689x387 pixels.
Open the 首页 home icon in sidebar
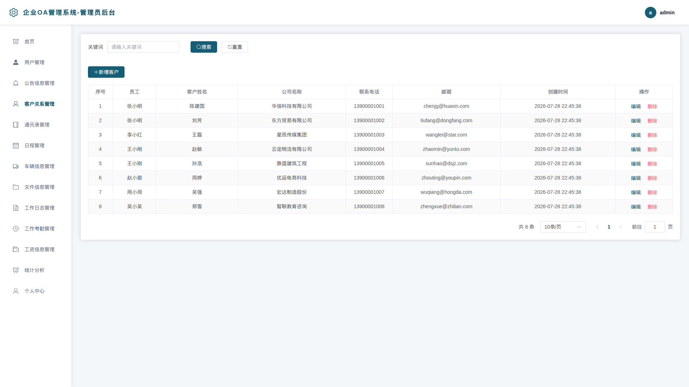tap(16, 42)
